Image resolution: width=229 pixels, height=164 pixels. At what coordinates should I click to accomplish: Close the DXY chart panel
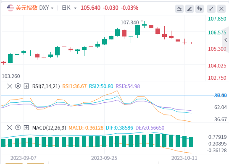pos(221,9)
